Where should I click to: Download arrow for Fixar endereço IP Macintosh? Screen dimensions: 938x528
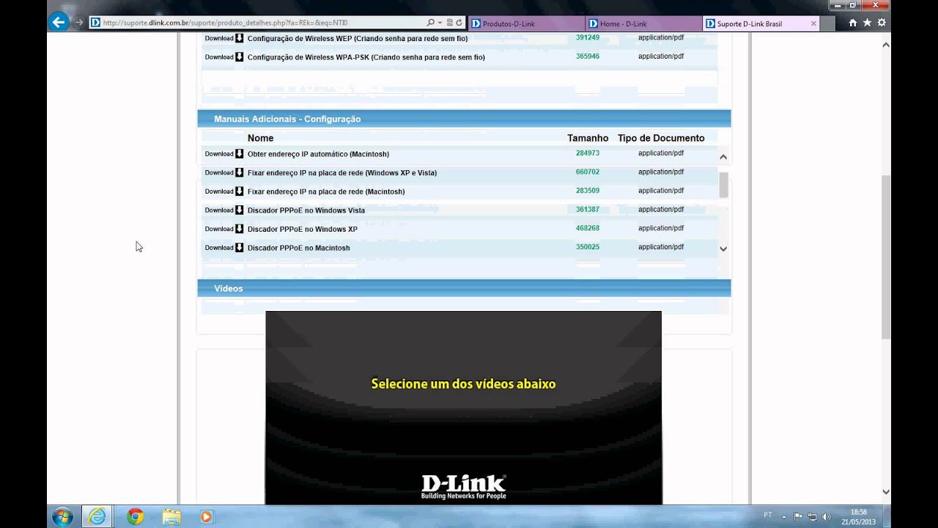[239, 191]
